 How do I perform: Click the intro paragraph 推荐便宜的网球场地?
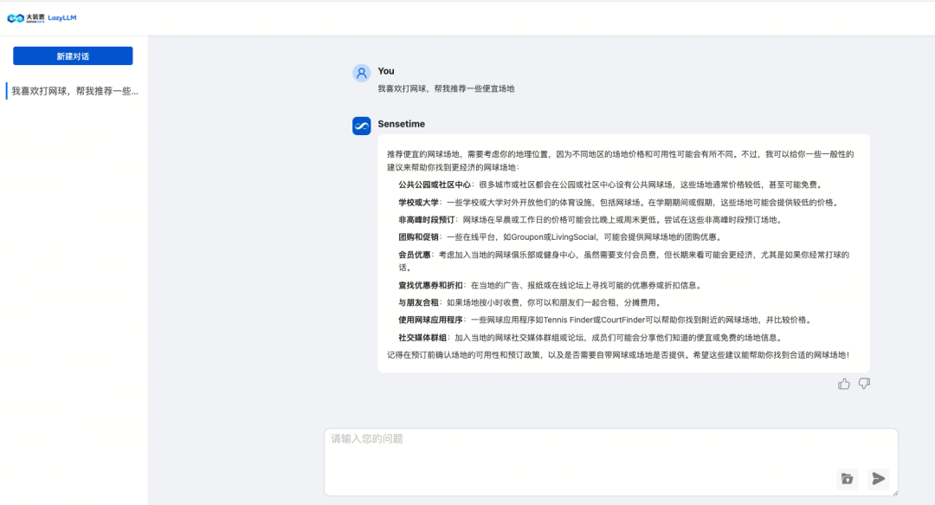coord(621,160)
